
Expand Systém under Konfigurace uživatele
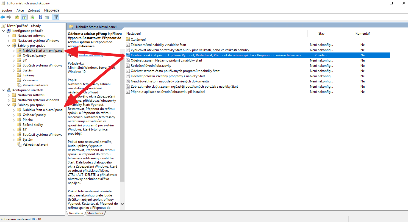click(x=14, y=140)
